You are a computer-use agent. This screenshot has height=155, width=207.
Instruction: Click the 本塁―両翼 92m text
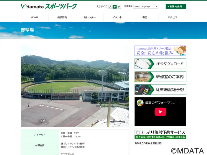tap(70, 133)
